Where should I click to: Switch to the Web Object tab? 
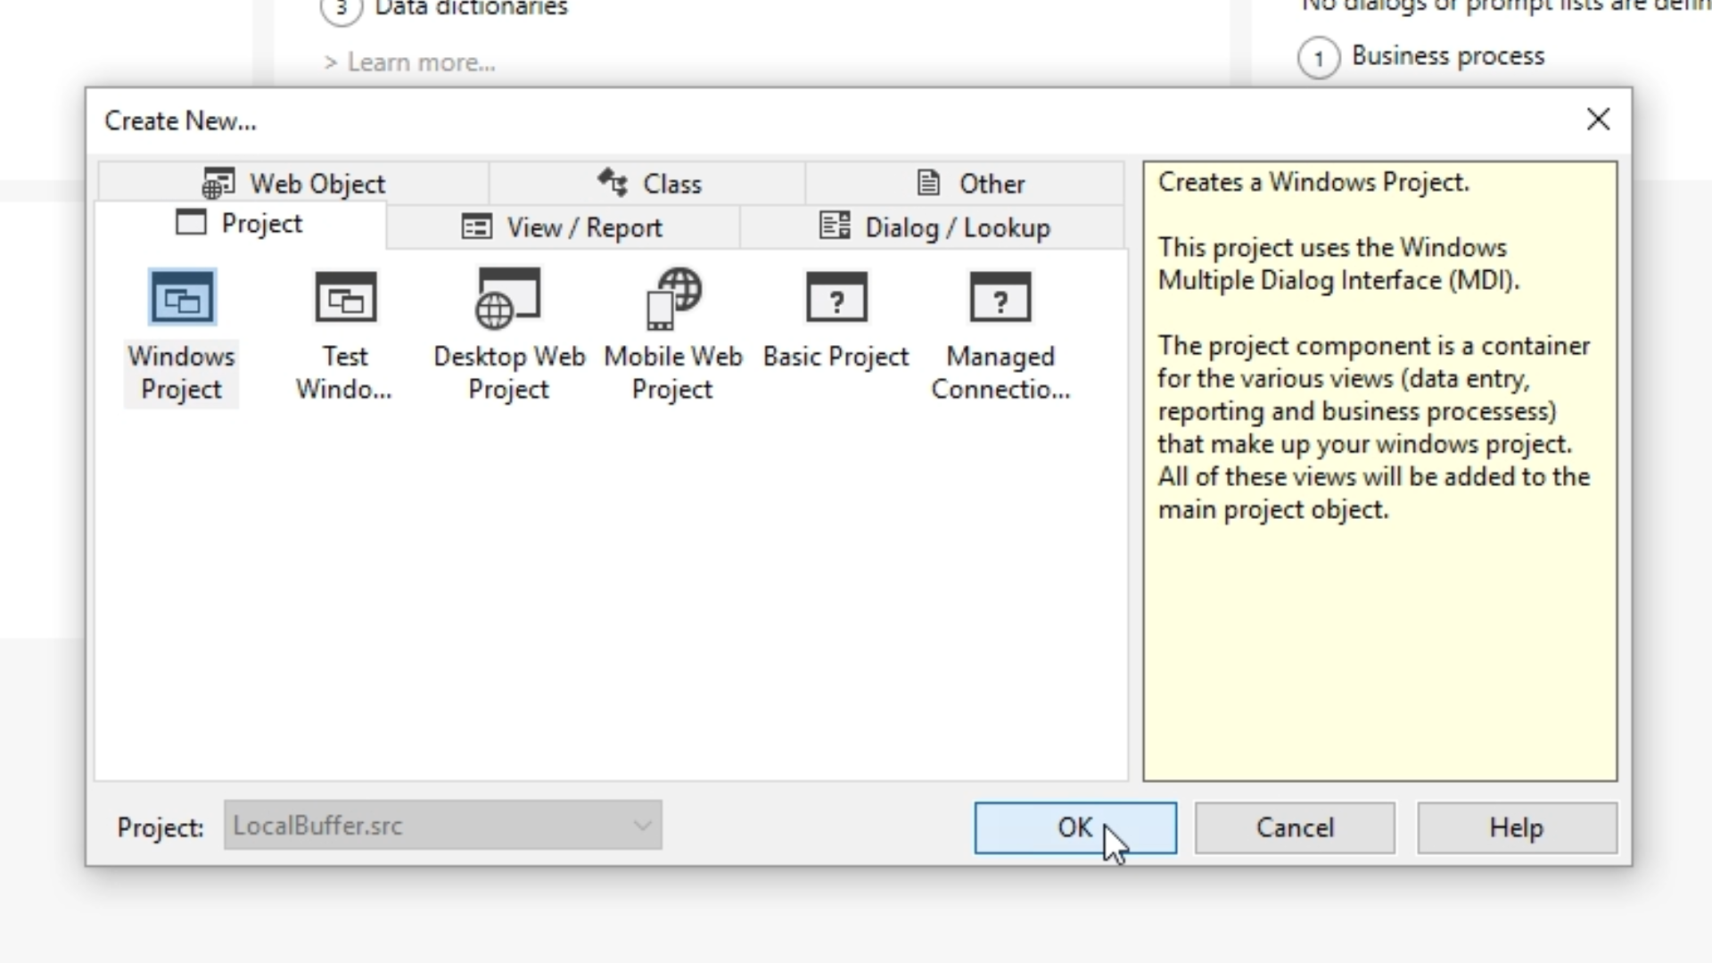pos(294,184)
